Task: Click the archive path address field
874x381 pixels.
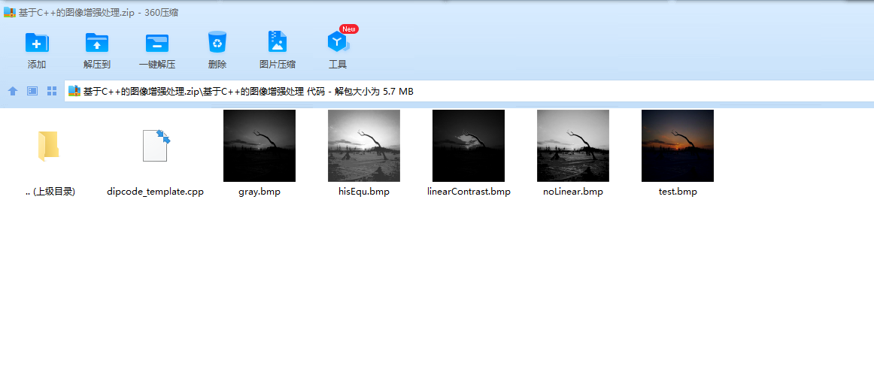Action: (x=469, y=92)
